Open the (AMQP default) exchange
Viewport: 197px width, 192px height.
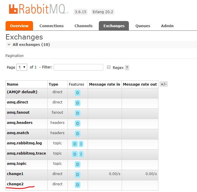(22, 92)
